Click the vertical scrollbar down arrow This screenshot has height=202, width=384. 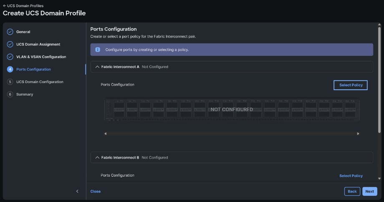tap(379, 179)
